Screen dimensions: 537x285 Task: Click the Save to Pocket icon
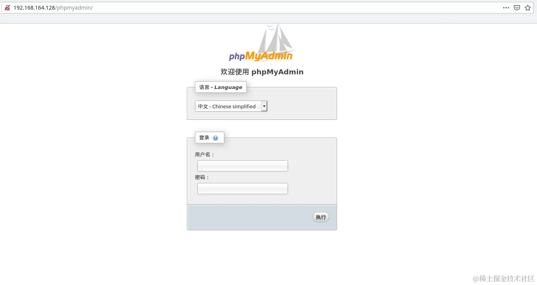click(x=517, y=8)
